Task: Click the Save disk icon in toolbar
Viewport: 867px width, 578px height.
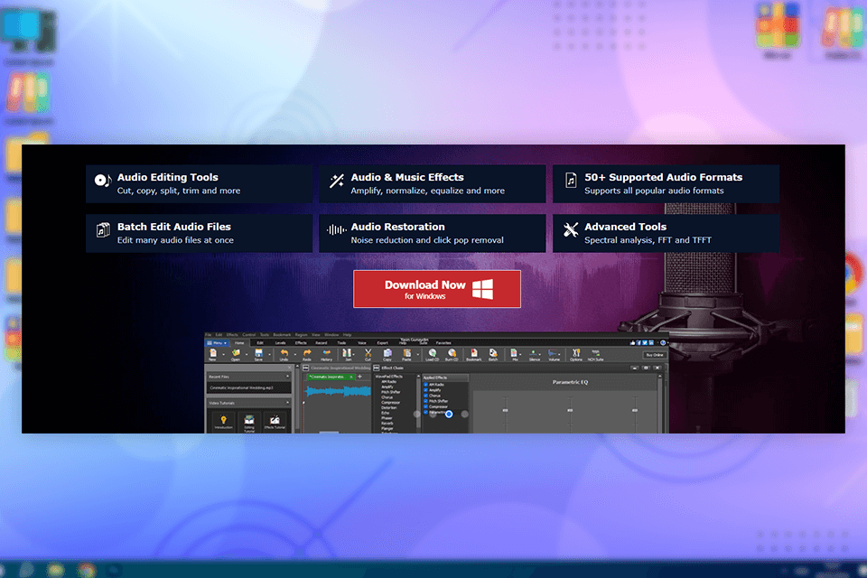Action: click(258, 354)
